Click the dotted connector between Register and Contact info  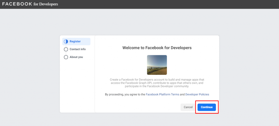66,46
